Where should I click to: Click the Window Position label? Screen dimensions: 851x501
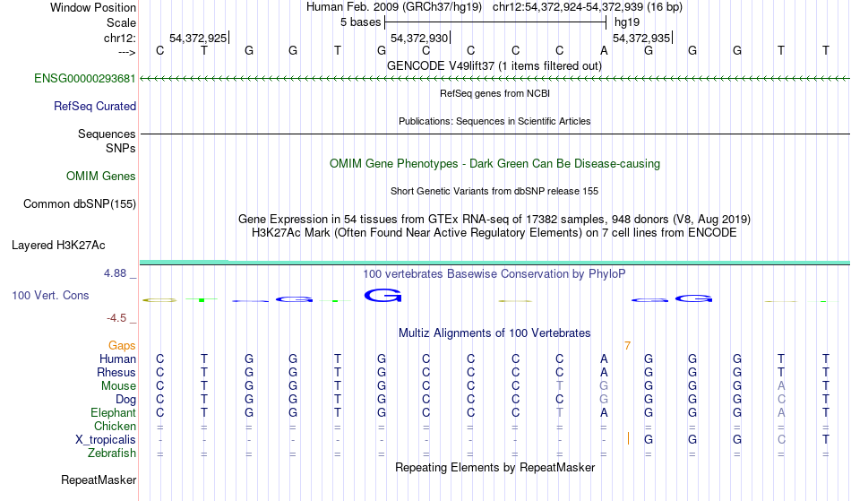click(93, 7)
